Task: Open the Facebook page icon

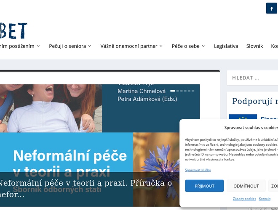Action: [x=271, y=8]
